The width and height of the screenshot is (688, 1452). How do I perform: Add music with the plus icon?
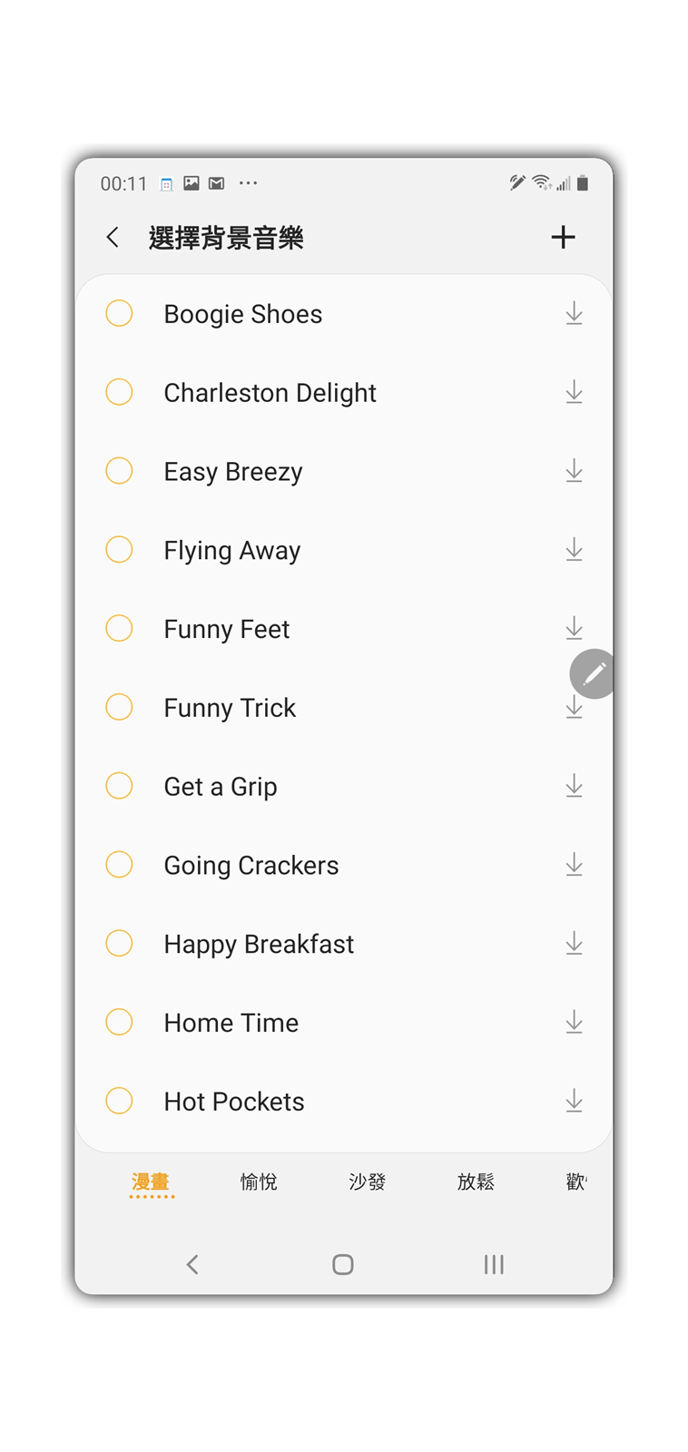(563, 238)
